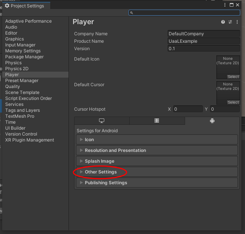This screenshot has height=234, width=245.
Task: Click the Product Name field
Action: click(204, 41)
